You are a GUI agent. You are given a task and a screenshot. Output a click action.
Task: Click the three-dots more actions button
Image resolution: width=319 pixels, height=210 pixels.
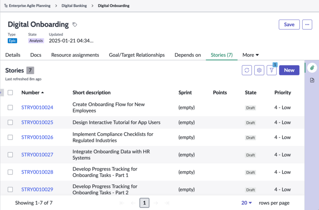click(307, 24)
